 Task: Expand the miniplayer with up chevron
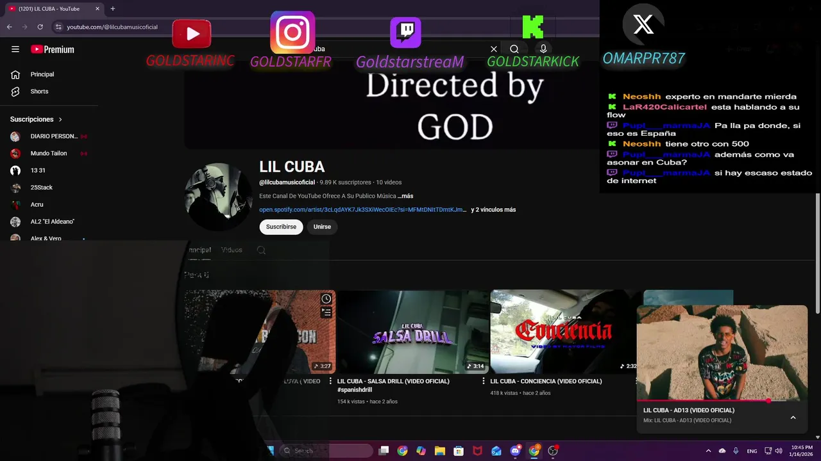793,417
